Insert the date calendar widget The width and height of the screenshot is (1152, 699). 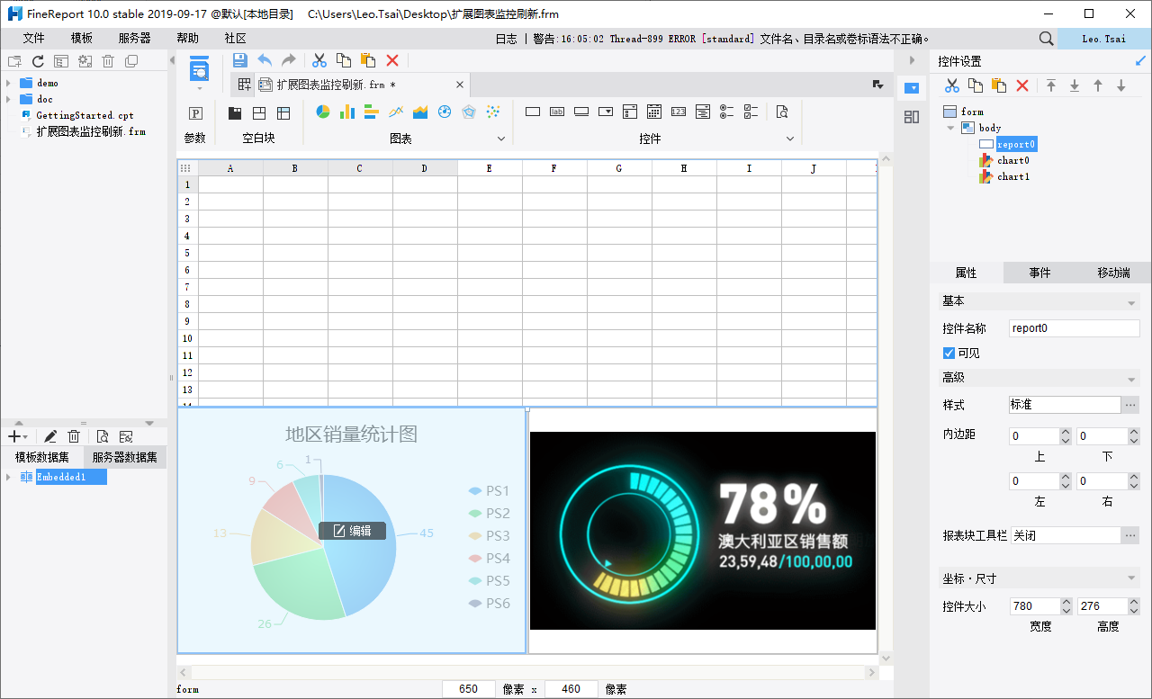(x=654, y=112)
